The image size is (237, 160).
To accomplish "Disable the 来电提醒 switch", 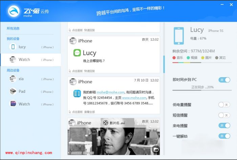I will [224, 125].
